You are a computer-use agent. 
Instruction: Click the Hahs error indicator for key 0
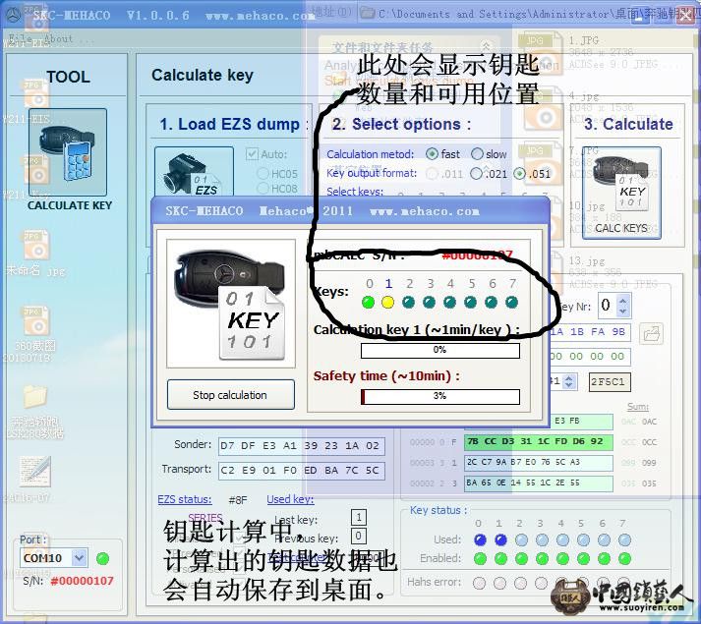pyautogui.click(x=479, y=583)
